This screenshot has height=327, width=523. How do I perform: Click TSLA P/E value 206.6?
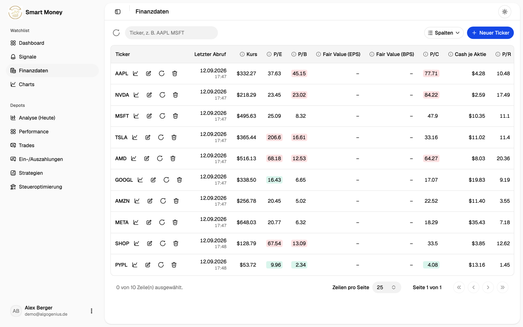(274, 137)
